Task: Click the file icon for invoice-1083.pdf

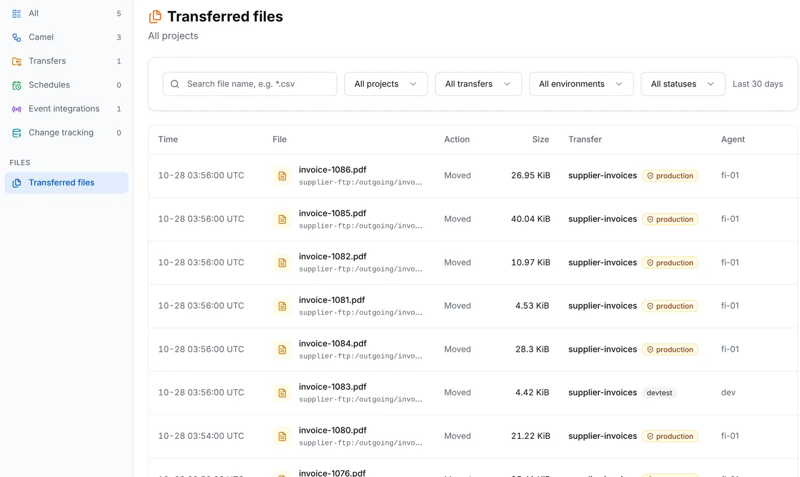Action: pyautogui.click(x=282, y=393)
